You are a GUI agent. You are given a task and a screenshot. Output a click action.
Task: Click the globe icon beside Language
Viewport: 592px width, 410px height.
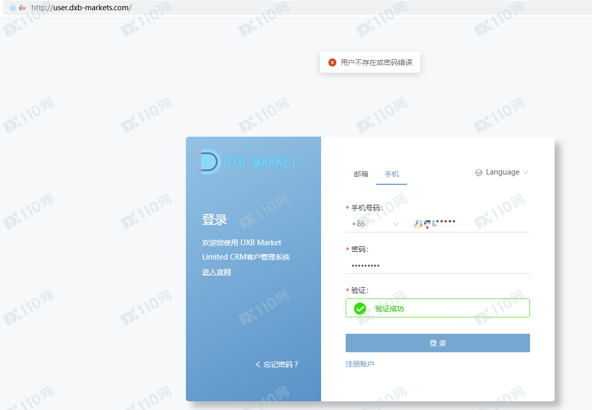tap(479, 172)
